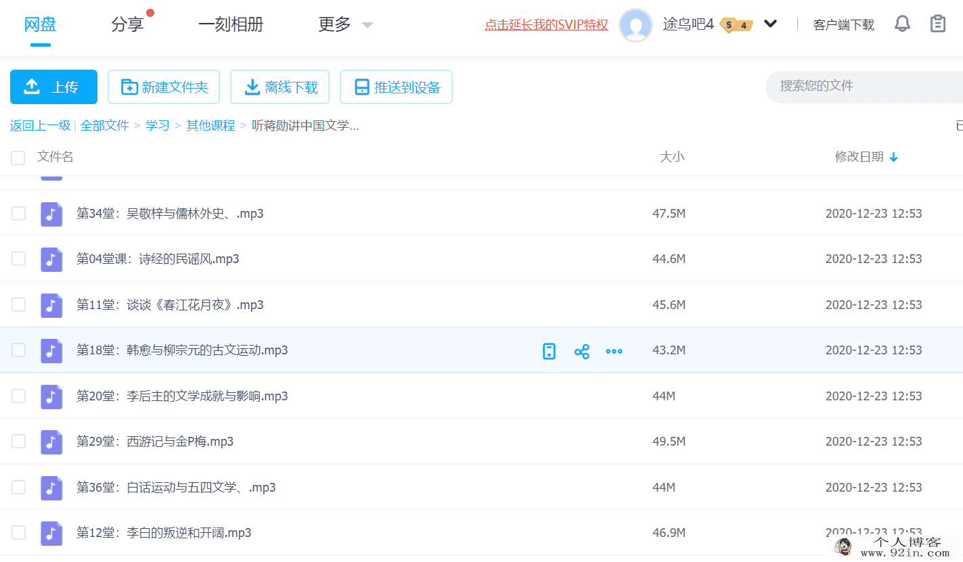The height and width of the screenshot is (562, 963).
Task: Click the user avatar picture
Action: point(636,25)
